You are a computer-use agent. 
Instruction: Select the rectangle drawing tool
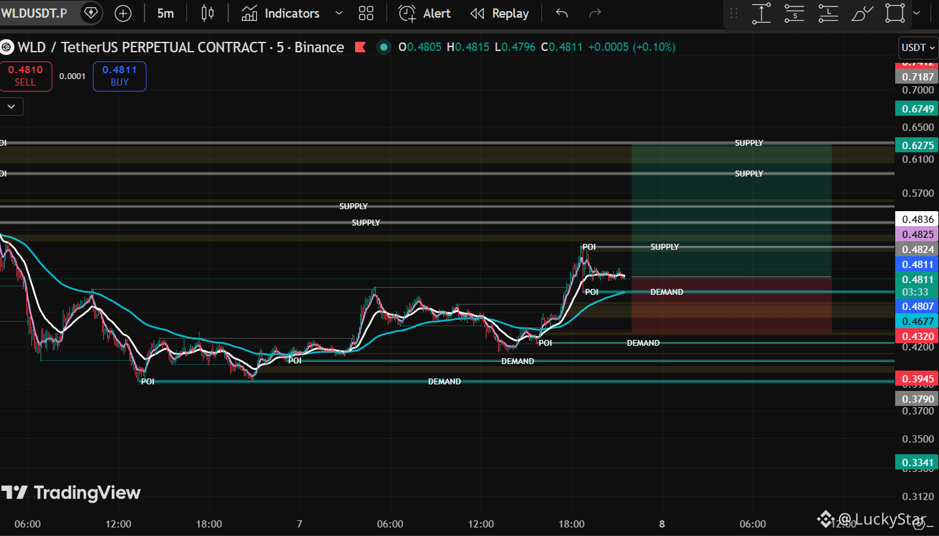[x=895, y=13]
